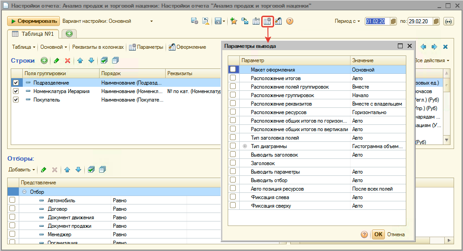Open the Реквизиты в колонках menu item

(98, 47)
